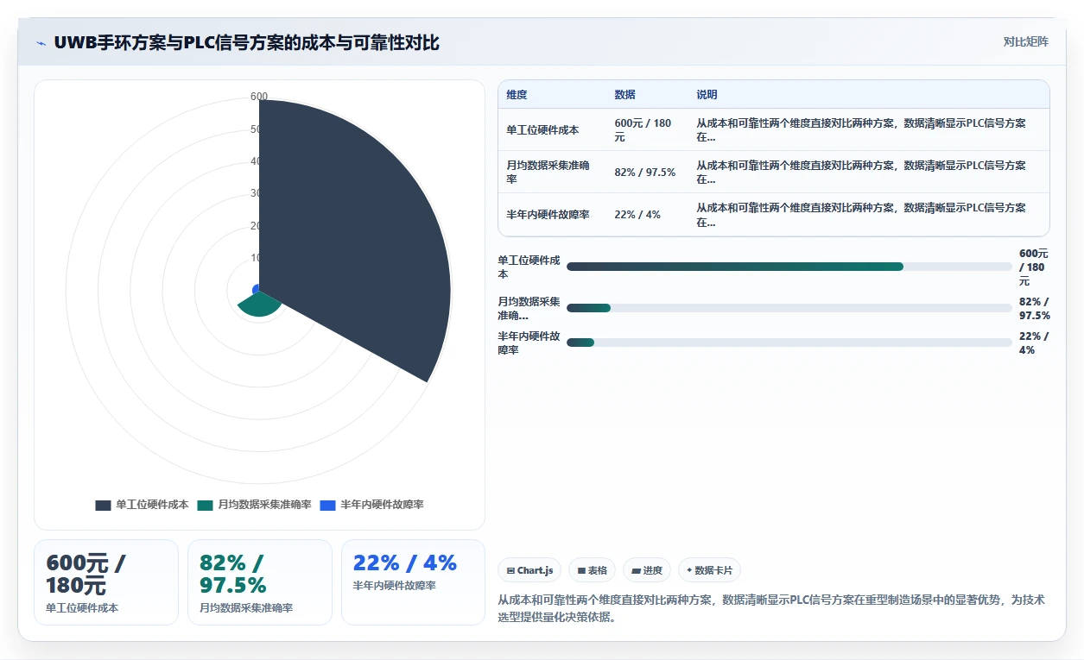This screenshot has height=660, width=1084.
Task: Toggle 单工位硬件成本 legend swatch
Action: (x=103, y=506)
